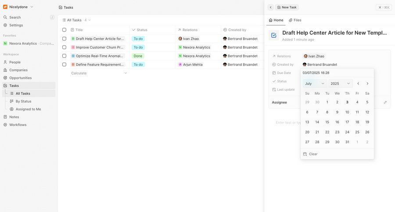Click the Nicelydone workspace logo icon

point(5,7)
